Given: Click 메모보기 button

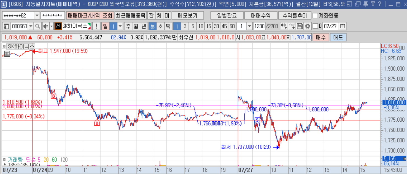Looking at the screenshot, I should [187, 16].
